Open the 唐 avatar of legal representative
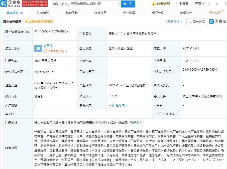The image size is (227, 169). tap(38, 48)
